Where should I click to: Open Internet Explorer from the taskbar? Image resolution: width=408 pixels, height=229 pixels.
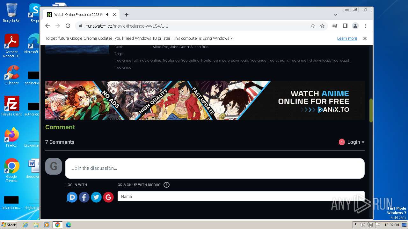tap(25, 225)
